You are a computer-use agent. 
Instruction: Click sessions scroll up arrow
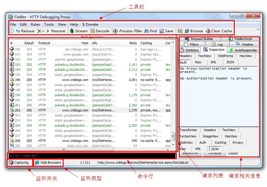click(173, 42)
